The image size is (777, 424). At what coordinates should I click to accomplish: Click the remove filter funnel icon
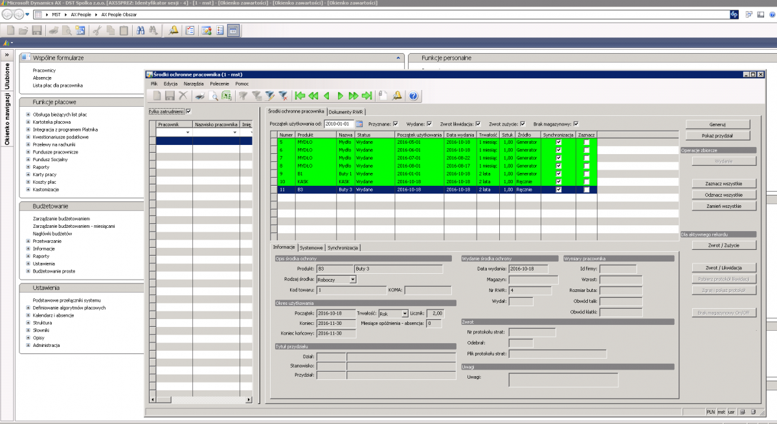(x=283, y=96)
